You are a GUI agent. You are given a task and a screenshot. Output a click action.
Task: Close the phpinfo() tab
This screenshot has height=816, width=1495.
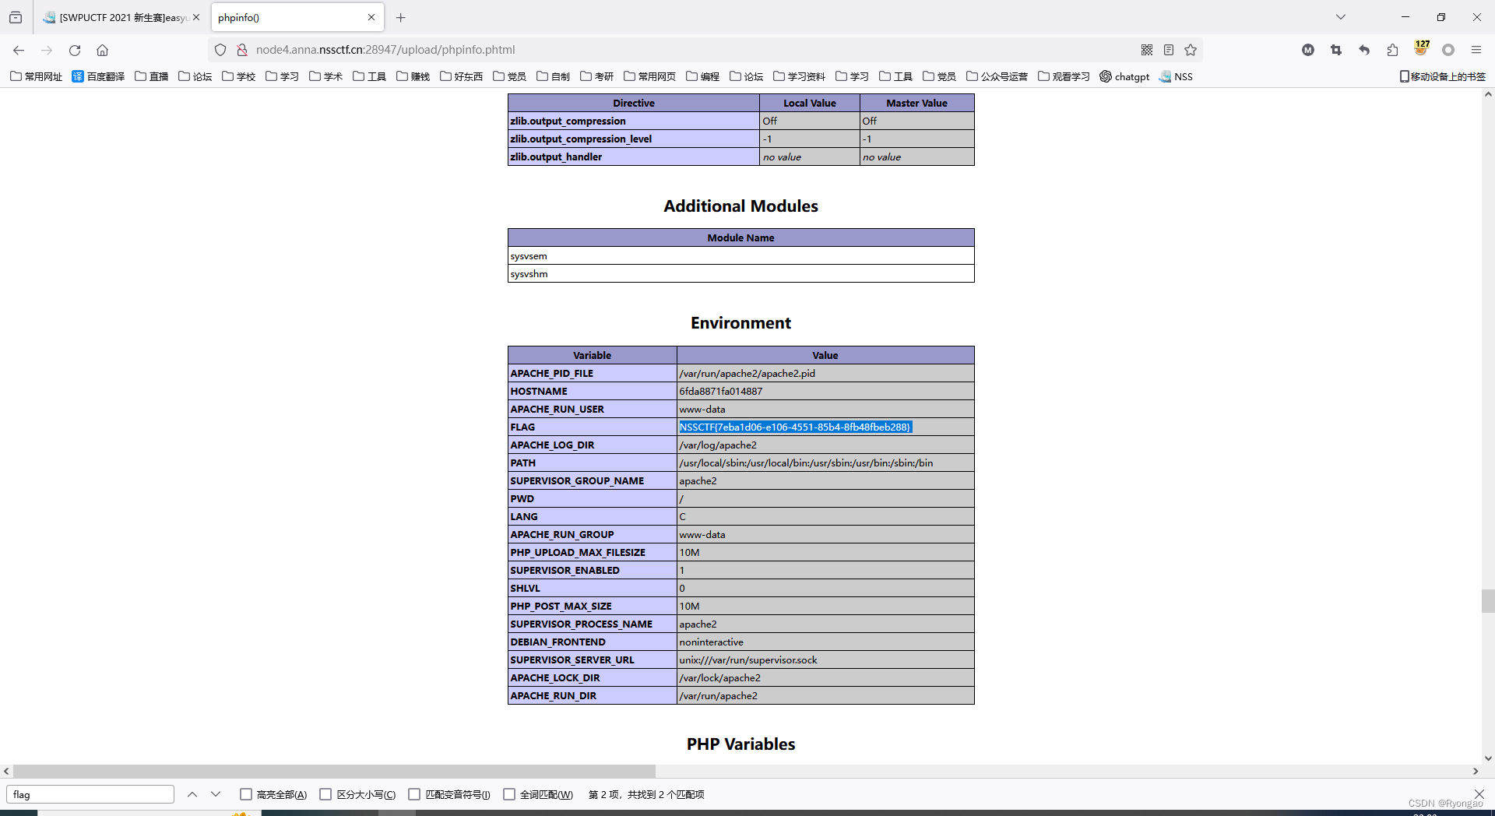[371, 17]
